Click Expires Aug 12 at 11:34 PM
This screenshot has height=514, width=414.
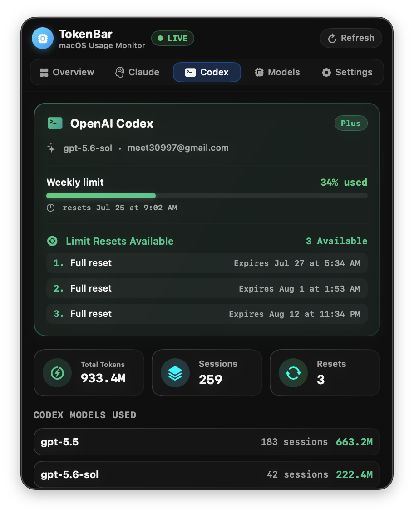[294, 314]
